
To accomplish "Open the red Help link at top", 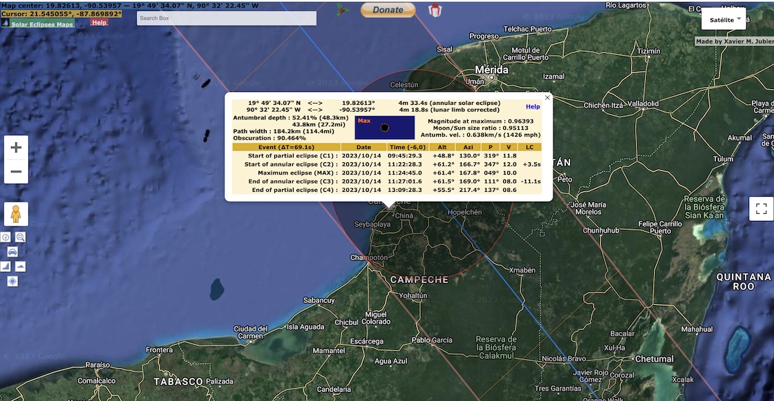I will pyautogui.click(x=100, y=23).
